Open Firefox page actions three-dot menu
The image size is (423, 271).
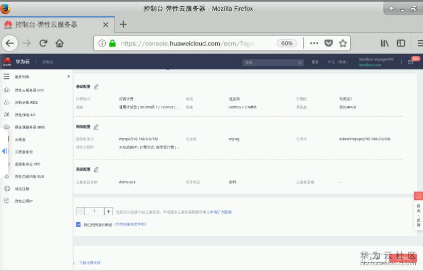[x=314, y=43]
